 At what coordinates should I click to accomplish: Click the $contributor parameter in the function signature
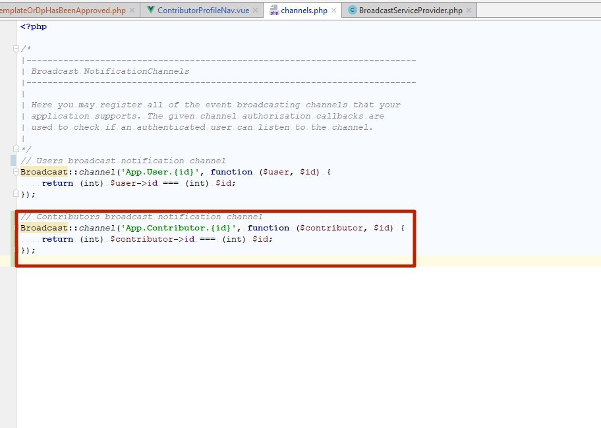[x=331, y=228]
